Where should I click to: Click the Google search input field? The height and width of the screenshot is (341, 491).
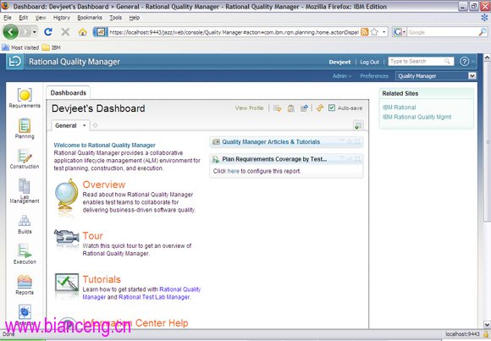coord(443,32)
